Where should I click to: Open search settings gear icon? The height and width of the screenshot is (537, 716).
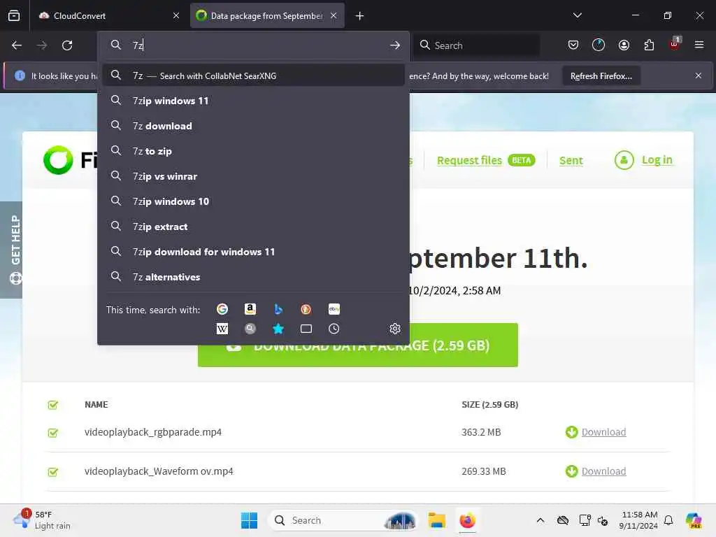pos(395,329)
